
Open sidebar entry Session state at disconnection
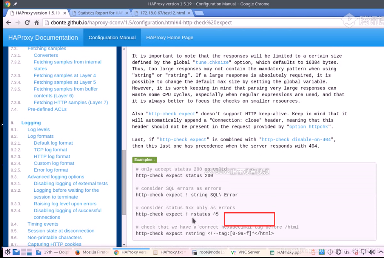pyautogui.click(x=61, y=231)
